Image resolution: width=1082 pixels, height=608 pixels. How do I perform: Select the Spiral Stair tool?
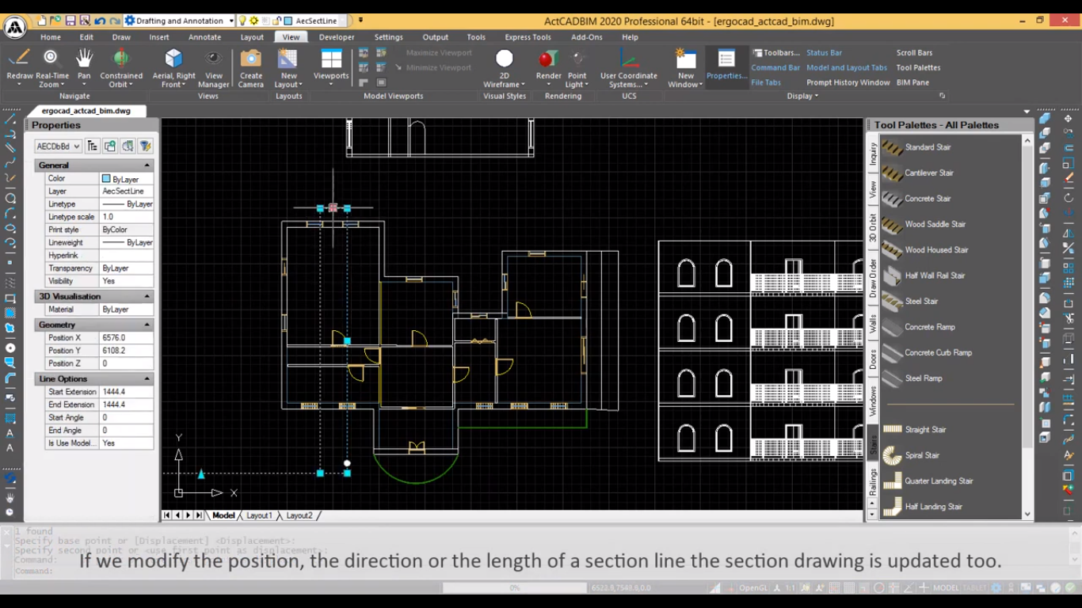coord(922,455)
